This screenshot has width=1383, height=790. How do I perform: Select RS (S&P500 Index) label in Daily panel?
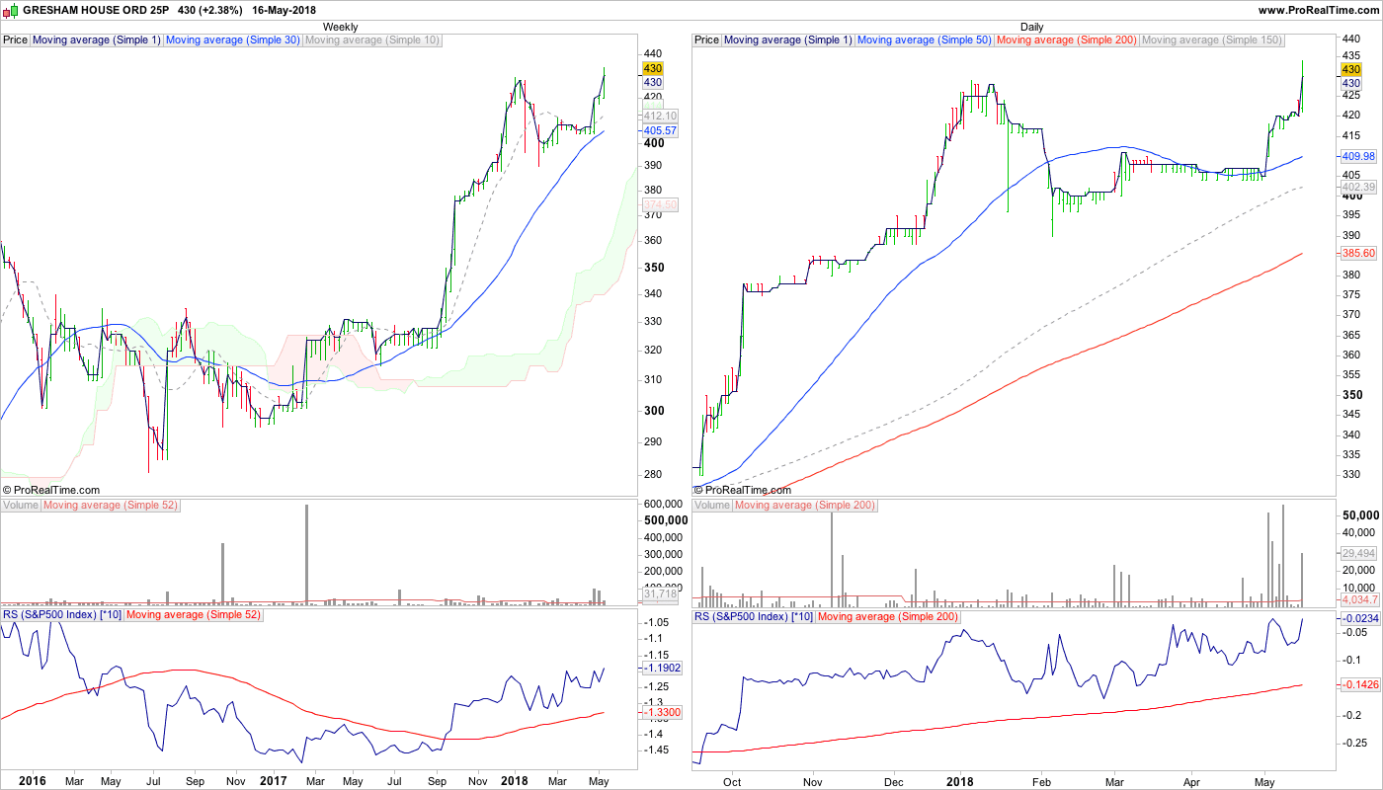click(x=754, y=616)
